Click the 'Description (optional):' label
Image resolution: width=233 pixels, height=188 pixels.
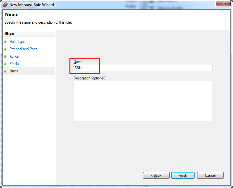90,78
